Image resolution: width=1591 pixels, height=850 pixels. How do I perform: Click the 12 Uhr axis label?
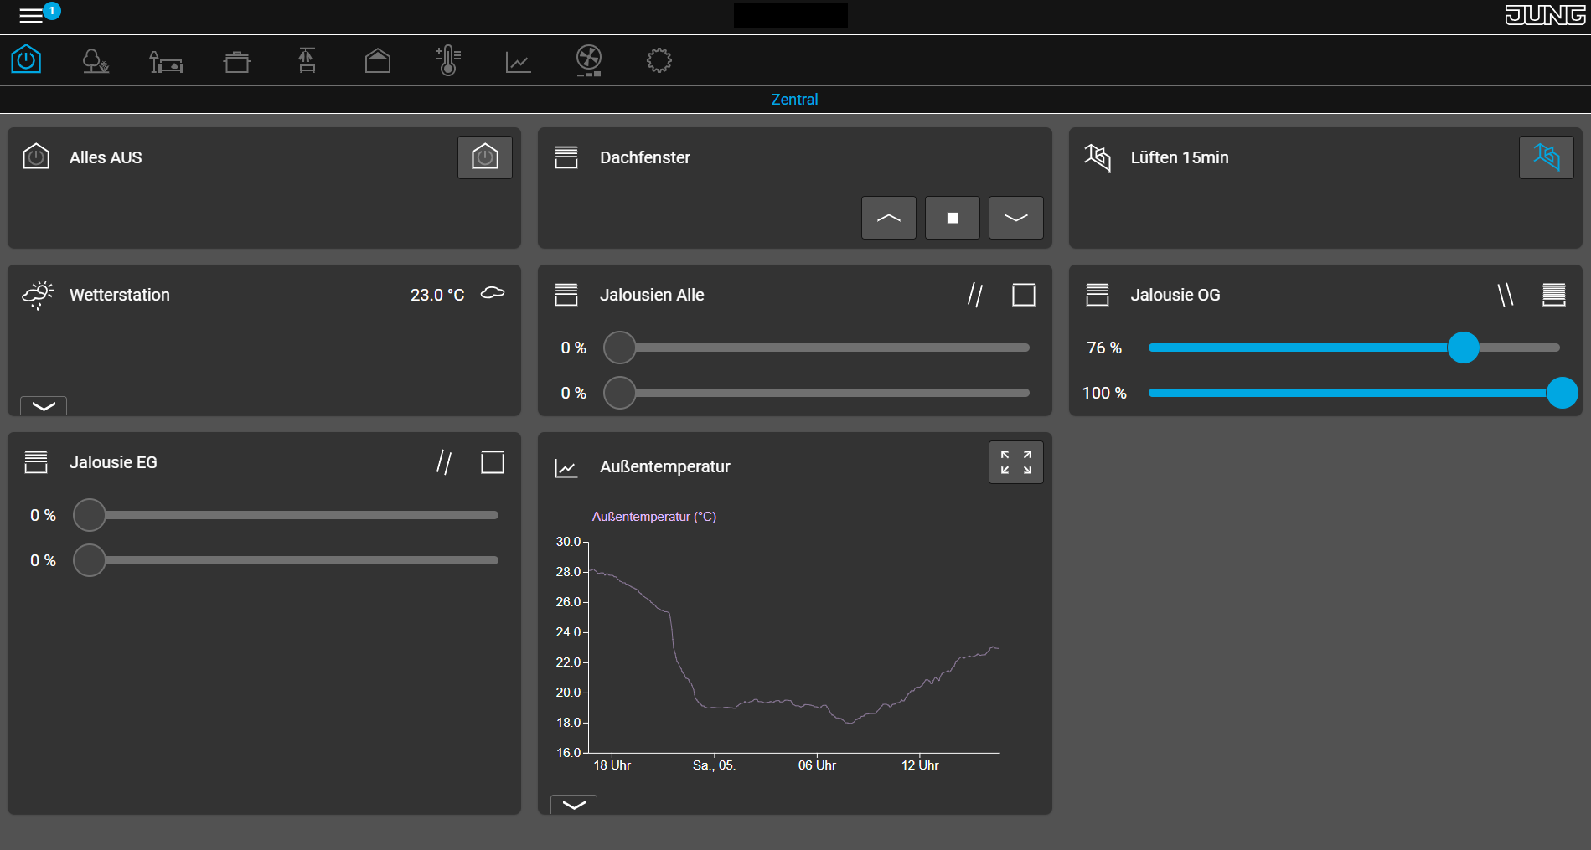pos(920,765)
